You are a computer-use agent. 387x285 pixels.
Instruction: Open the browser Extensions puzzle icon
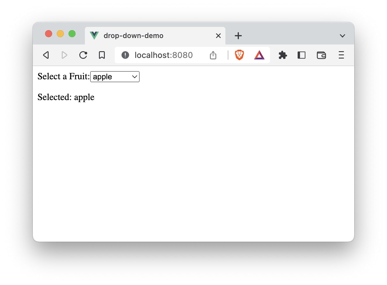282,55
